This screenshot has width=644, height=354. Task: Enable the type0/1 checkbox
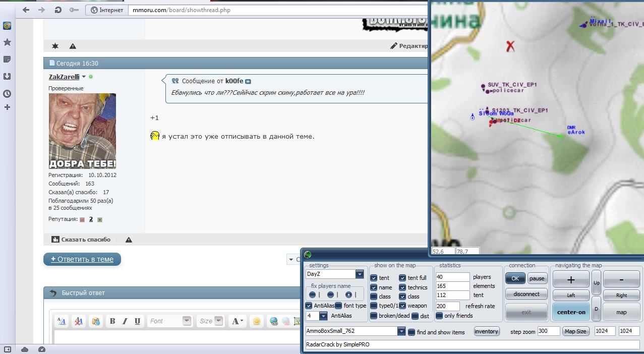pos(374,306)
